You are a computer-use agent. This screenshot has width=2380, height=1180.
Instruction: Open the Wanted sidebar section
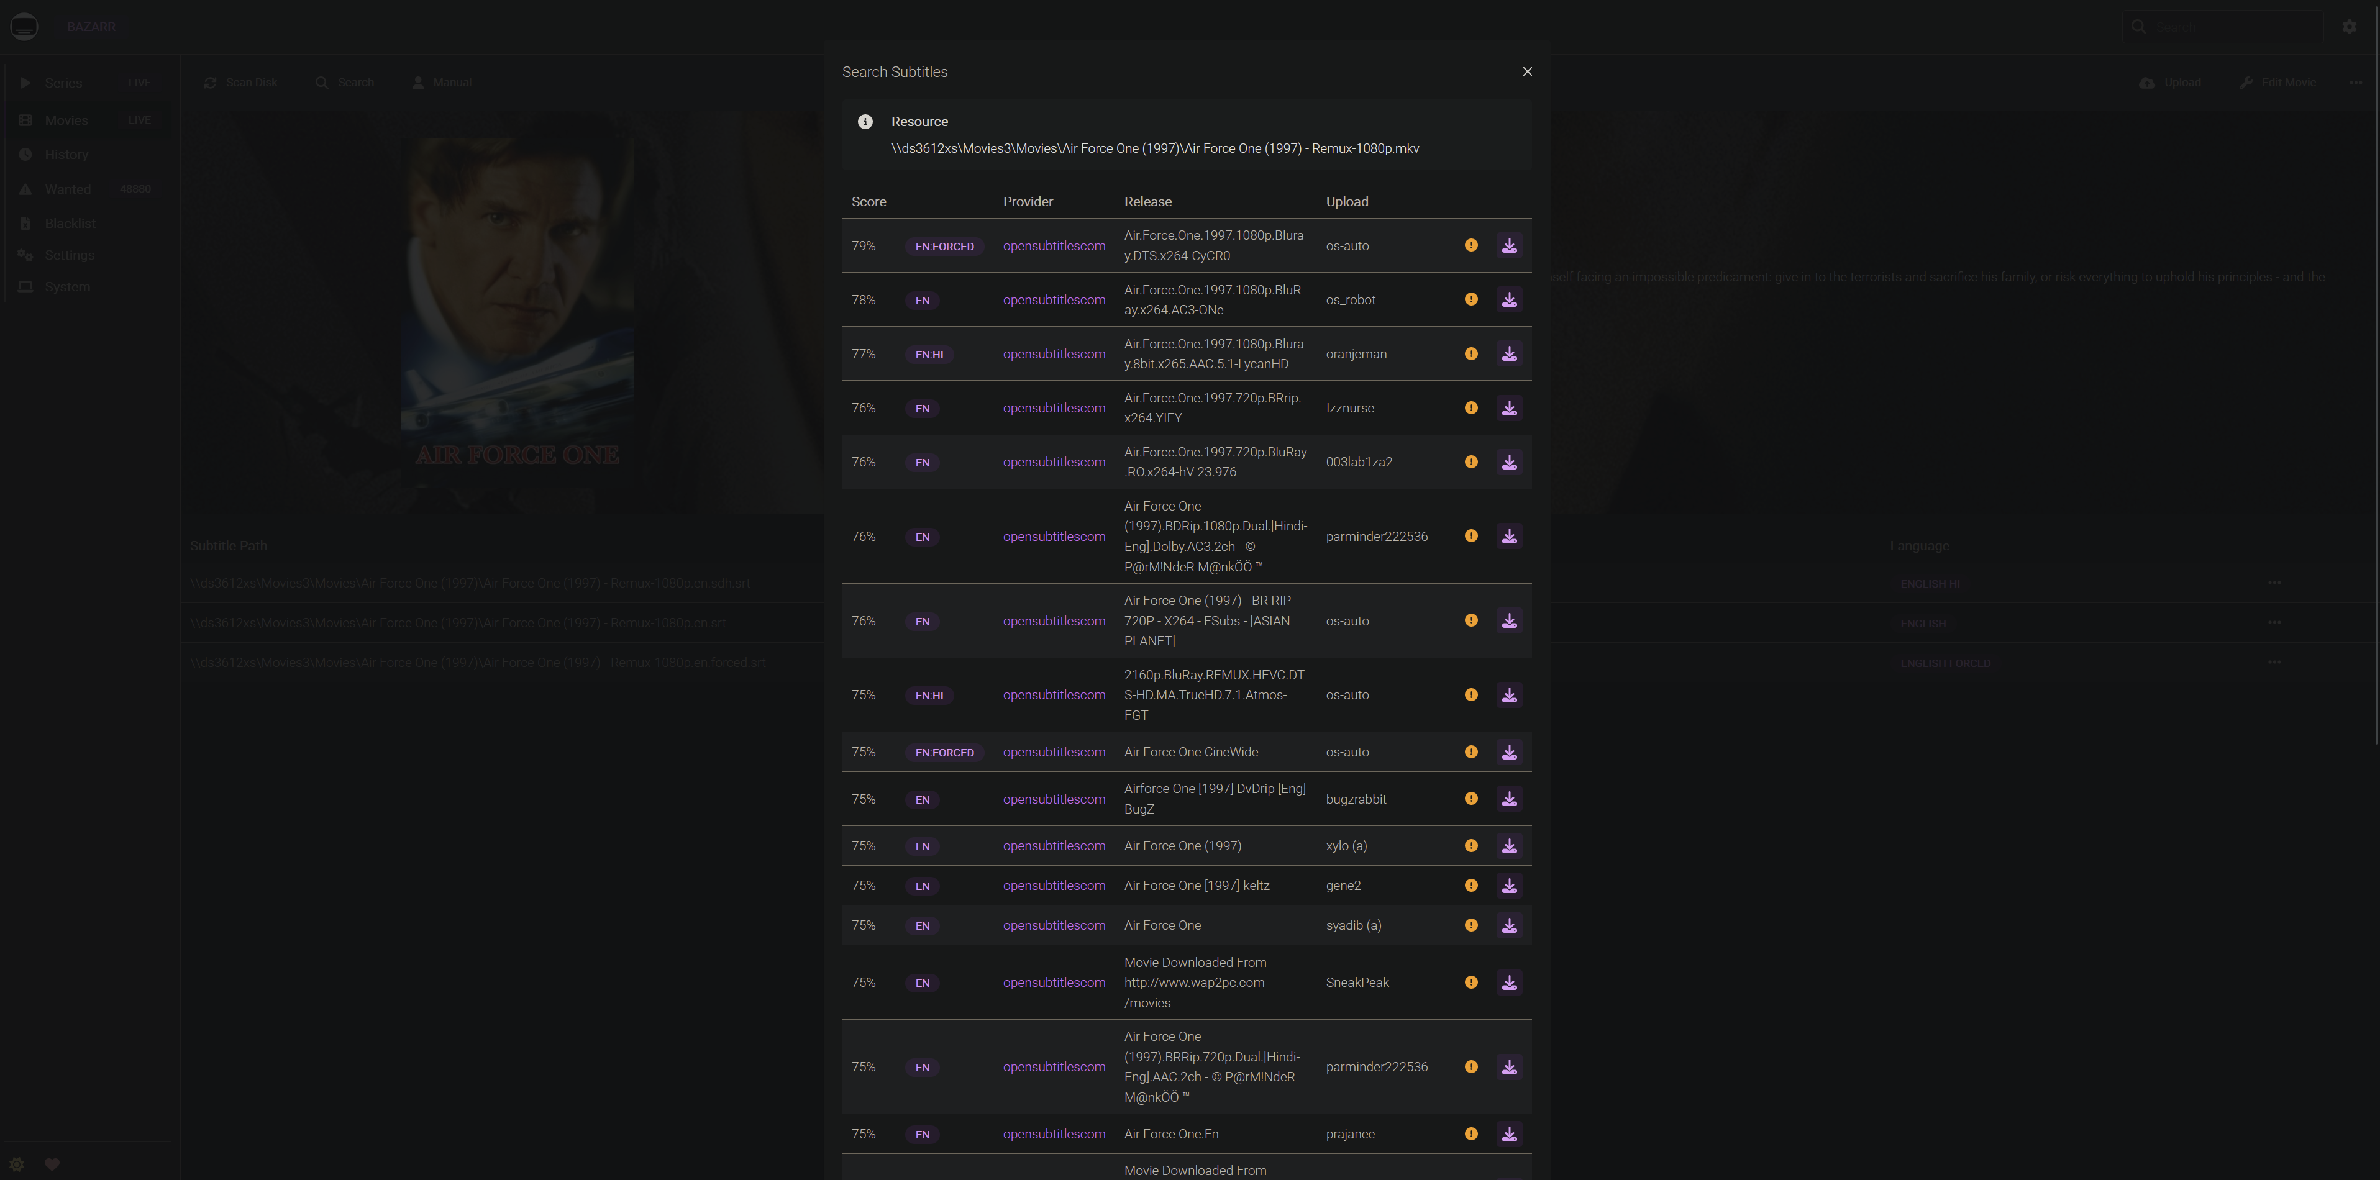point(68,189)
